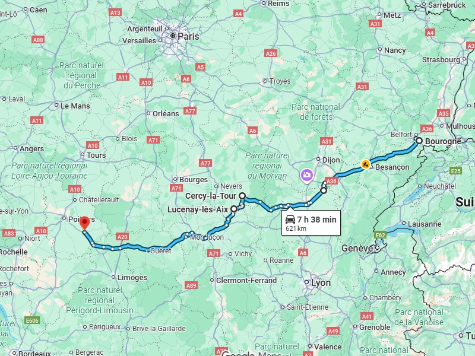Click the Besançon city label
Viewport: 475px width, 356px height.
(x=392, y=167)
